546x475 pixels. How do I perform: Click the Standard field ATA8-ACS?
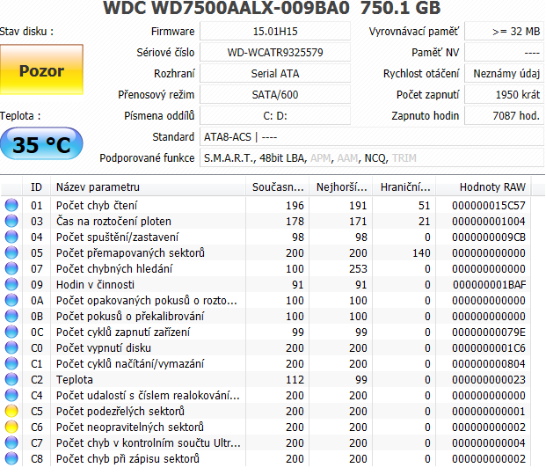coord(372,137)
